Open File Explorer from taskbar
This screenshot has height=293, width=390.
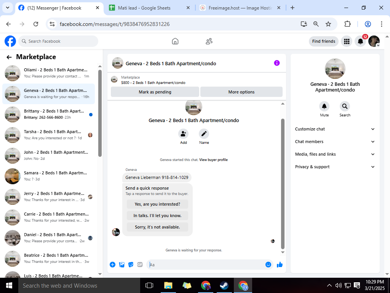pyautogui.click(x=168, y=285)
